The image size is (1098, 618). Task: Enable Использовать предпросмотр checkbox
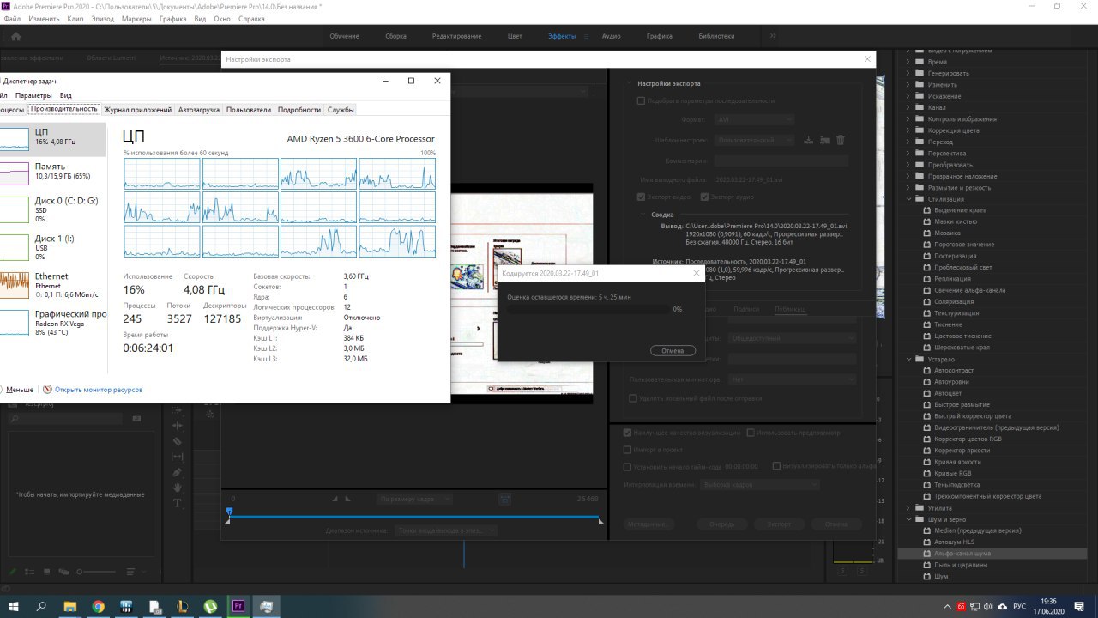click(x=751, y=433)
